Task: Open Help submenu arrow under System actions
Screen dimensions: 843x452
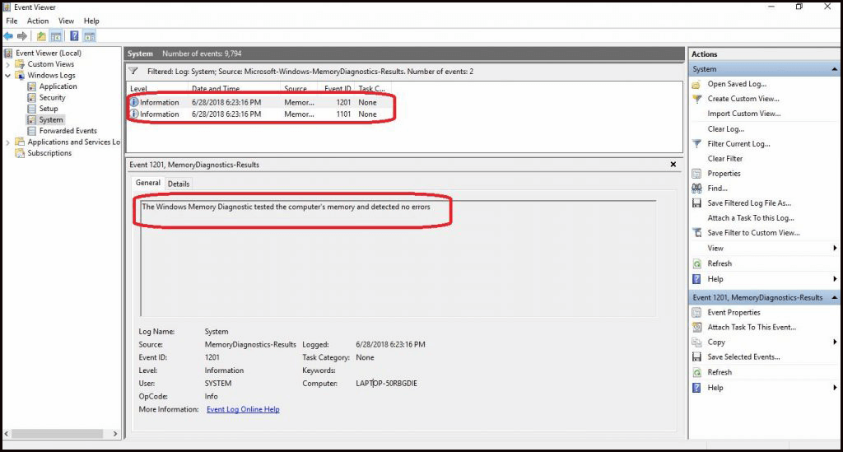Action: pos(835,279)
